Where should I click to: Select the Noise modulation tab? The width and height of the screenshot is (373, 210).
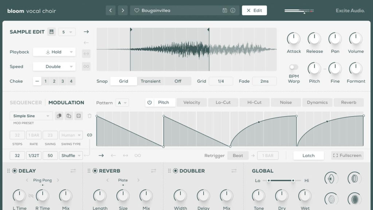pos(286,102)
